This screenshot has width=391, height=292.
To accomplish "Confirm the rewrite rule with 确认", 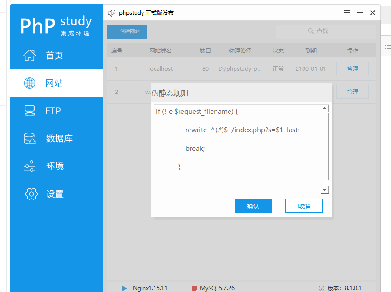I will [x=253, y=206].
